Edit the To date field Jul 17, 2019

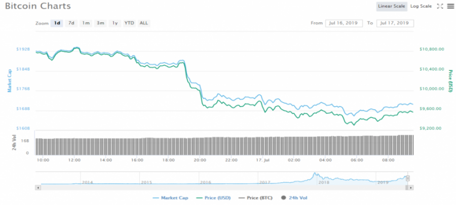tap(395, 23)
